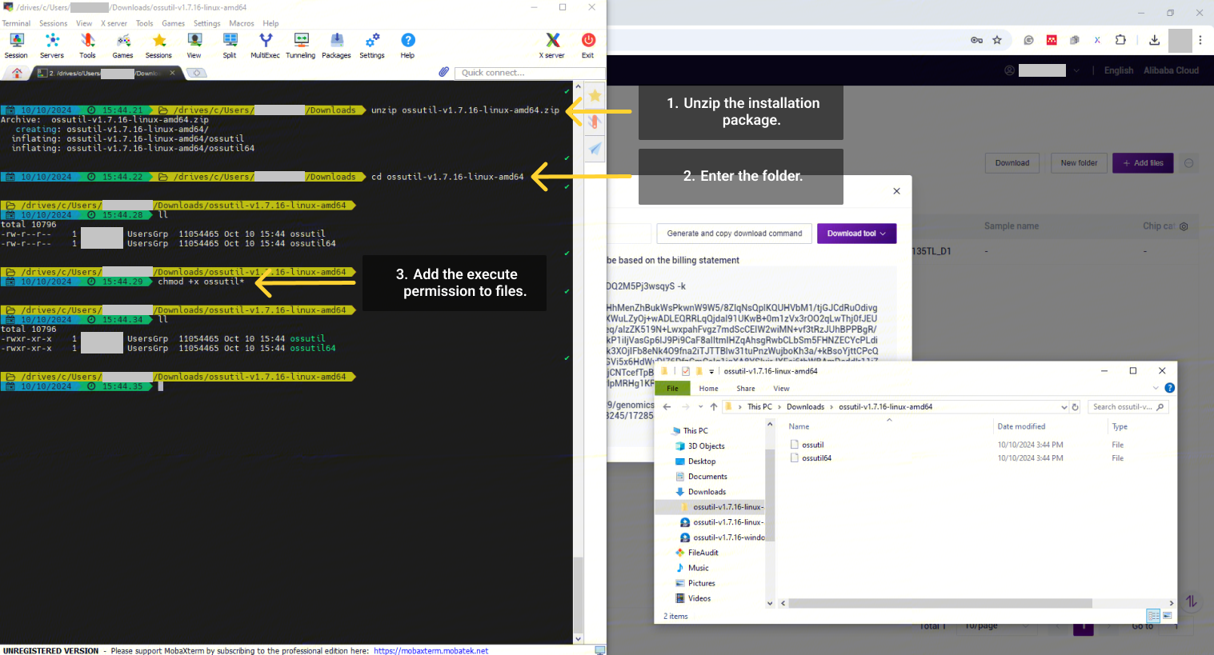This screenshot has height=655, width=1214.
Task: Open the Session icon in MobaXterm toolbar
Action: (x=16, y=45)
